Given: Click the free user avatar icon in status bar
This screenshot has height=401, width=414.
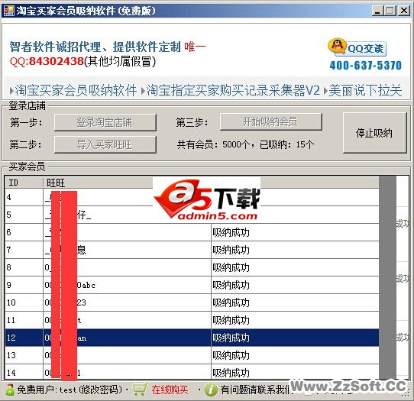Looking at the screenshot, I should [10, 390].
